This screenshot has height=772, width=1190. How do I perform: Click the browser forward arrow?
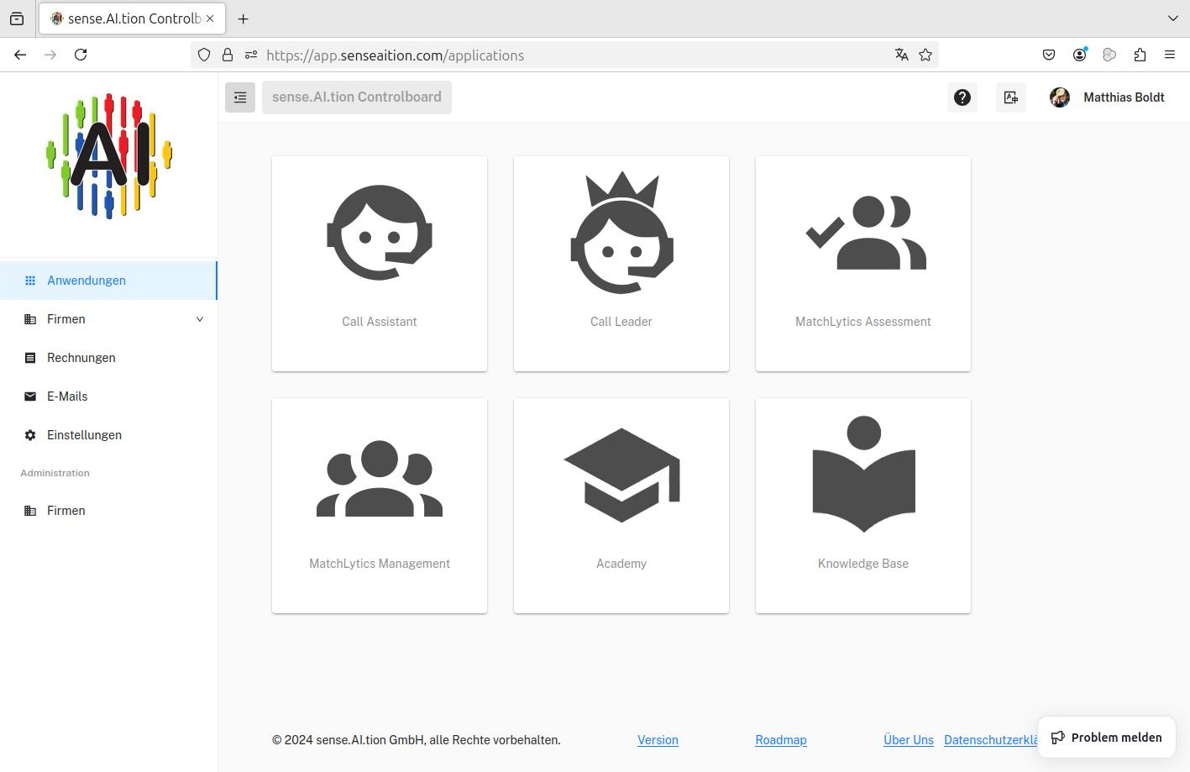50,55
